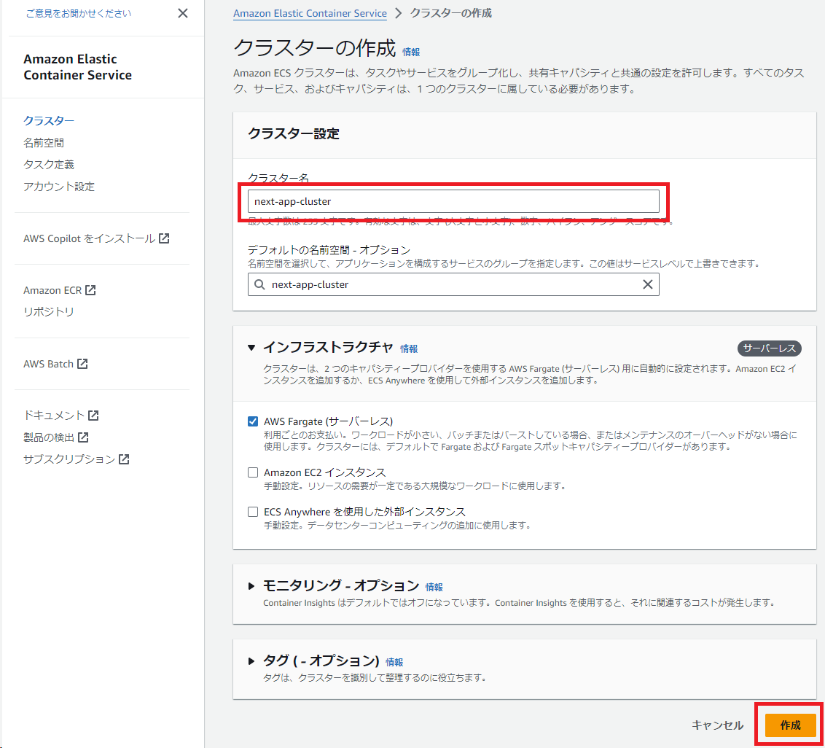The width and height of the screenshot is (825, 748).
Task: Click the クラスター名 input field
Action: 453,201
